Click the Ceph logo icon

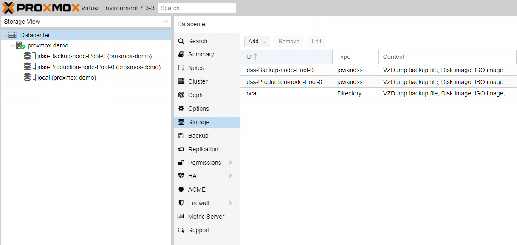pos(181,95)
